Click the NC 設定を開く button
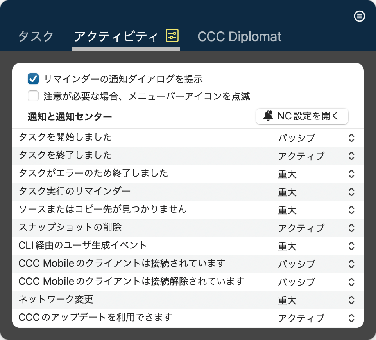The height and width of the screenshot is (340, 376). (302, 116)
